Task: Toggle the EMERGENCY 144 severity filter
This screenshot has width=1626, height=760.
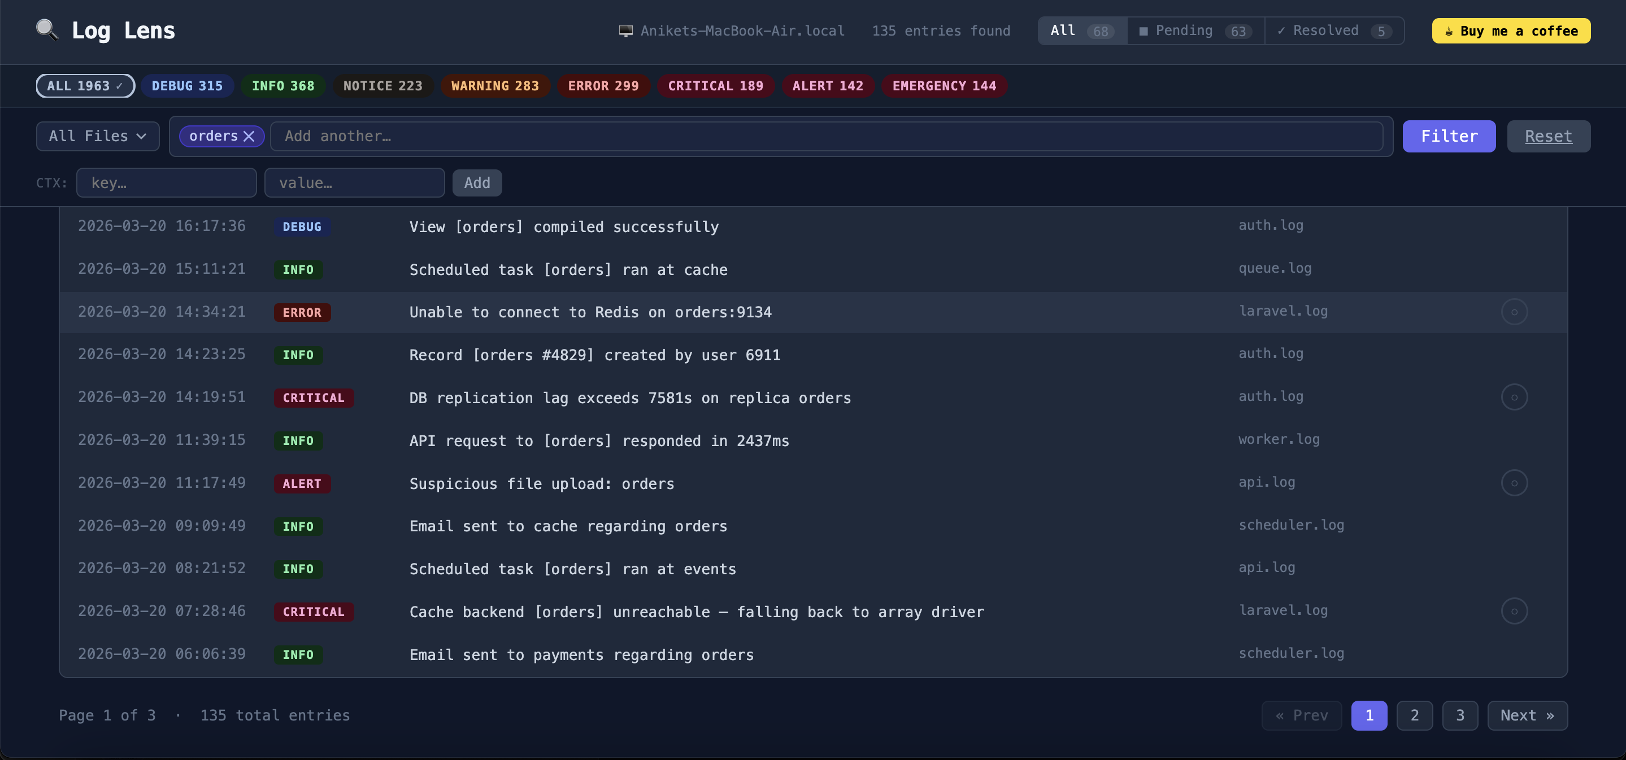Action: pyautogui.click(x=943, y=86)
